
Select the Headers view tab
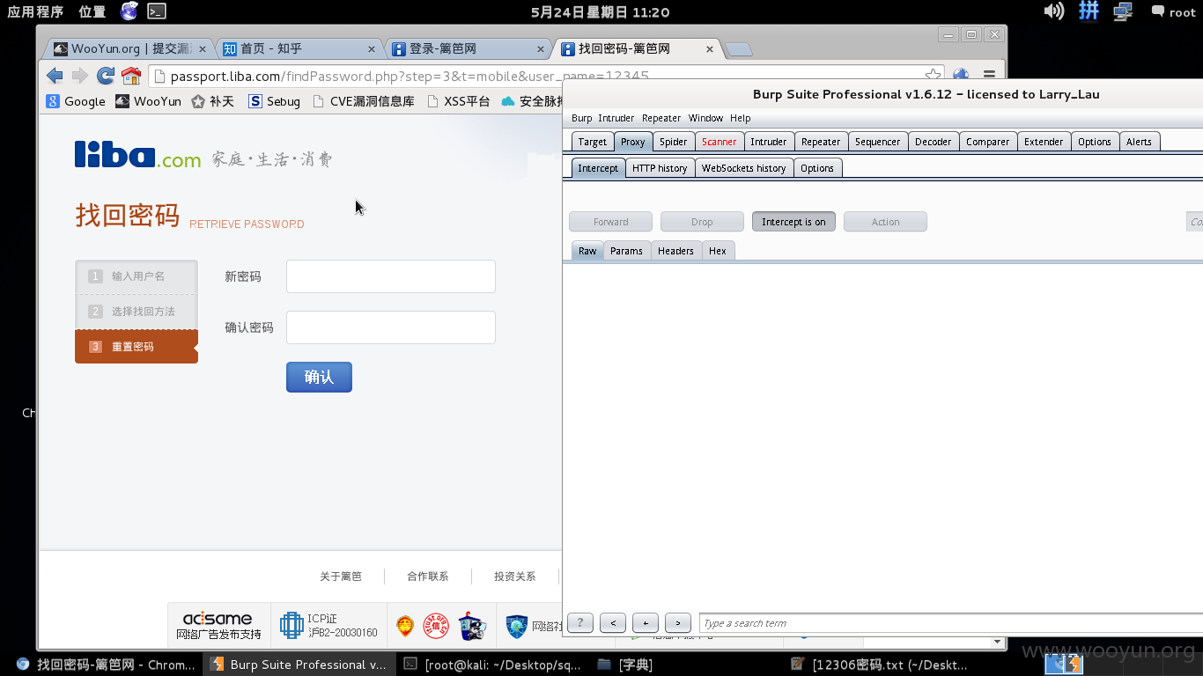click(675, 251)
